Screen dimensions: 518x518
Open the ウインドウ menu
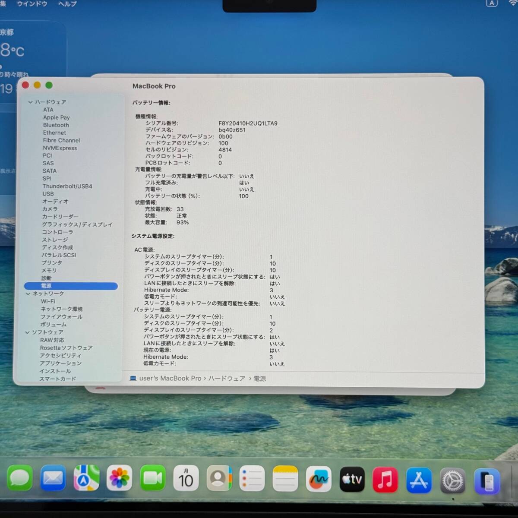(32, 4)
